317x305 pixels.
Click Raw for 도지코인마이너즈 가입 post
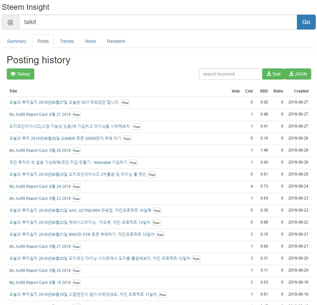pos(137,127)
